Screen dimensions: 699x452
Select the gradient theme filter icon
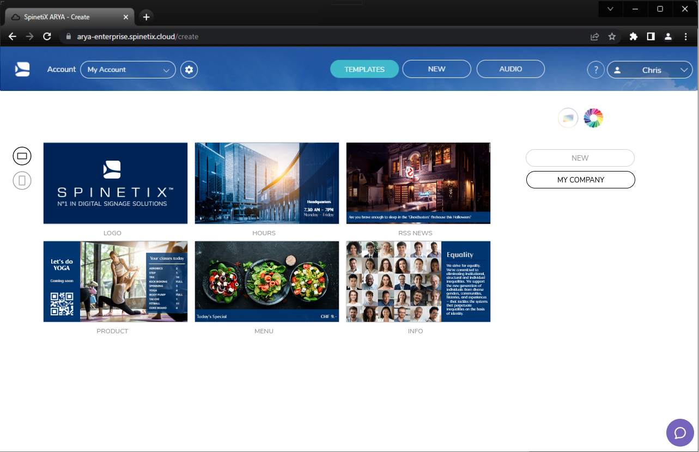[x=568, y=118]
